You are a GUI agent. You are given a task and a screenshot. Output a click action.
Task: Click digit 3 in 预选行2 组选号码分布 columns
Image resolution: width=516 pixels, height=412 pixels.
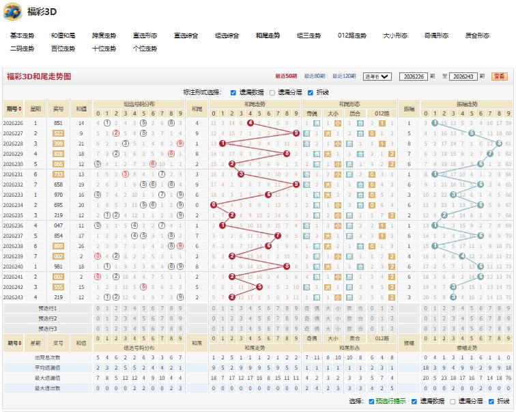(x=126, y=319)
